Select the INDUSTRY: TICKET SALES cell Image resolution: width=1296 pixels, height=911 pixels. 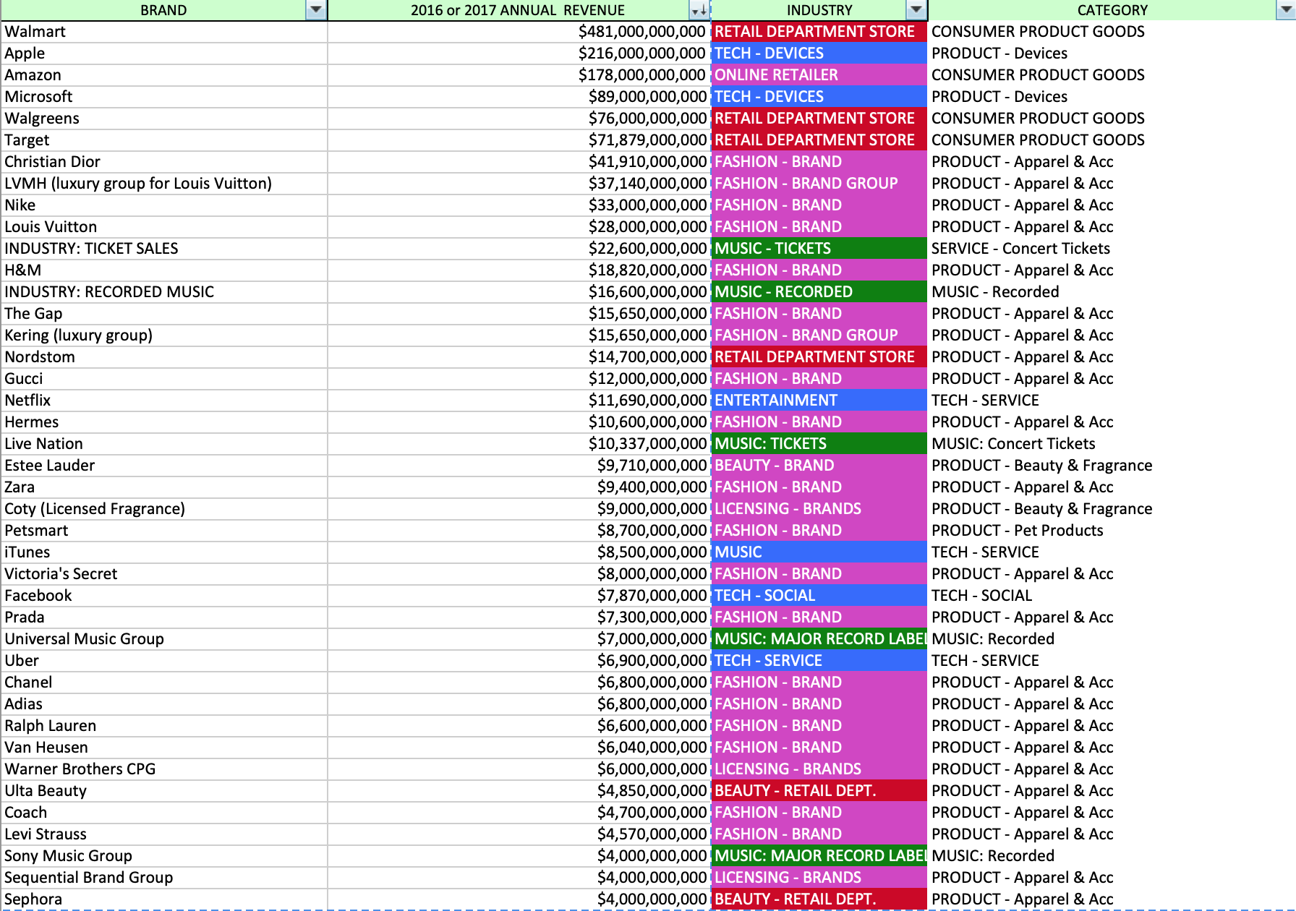click(x=164, y=249)
